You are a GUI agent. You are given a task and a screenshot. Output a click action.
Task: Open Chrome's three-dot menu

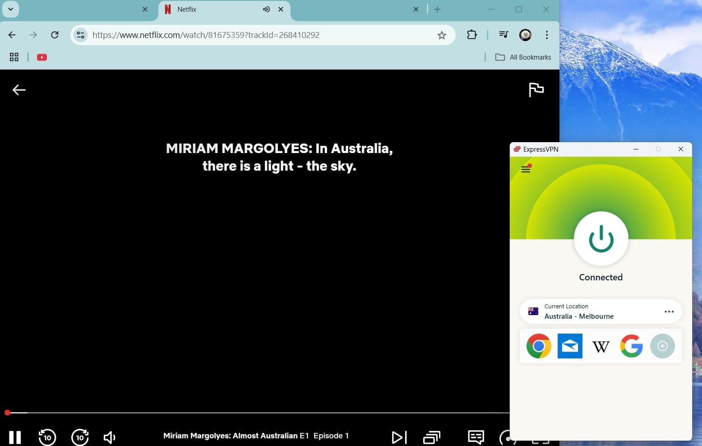(546, 35)
